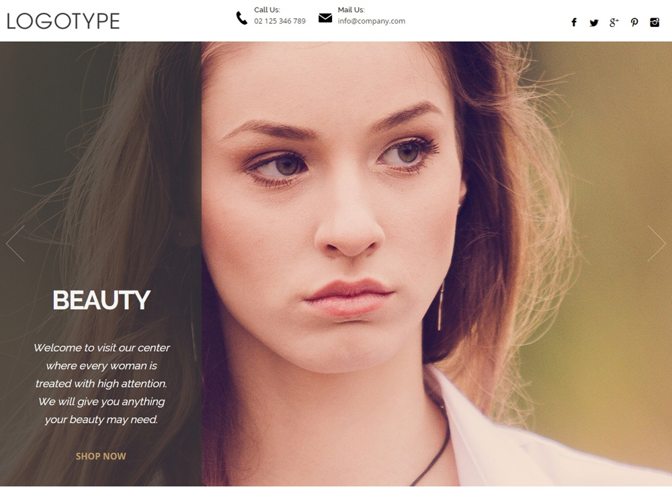Go to previous slide with left arrow

pos(15,243)
